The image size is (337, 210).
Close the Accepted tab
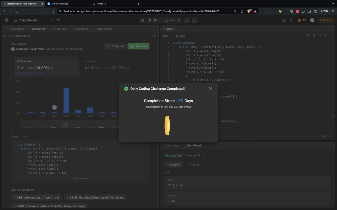point(47,29)
